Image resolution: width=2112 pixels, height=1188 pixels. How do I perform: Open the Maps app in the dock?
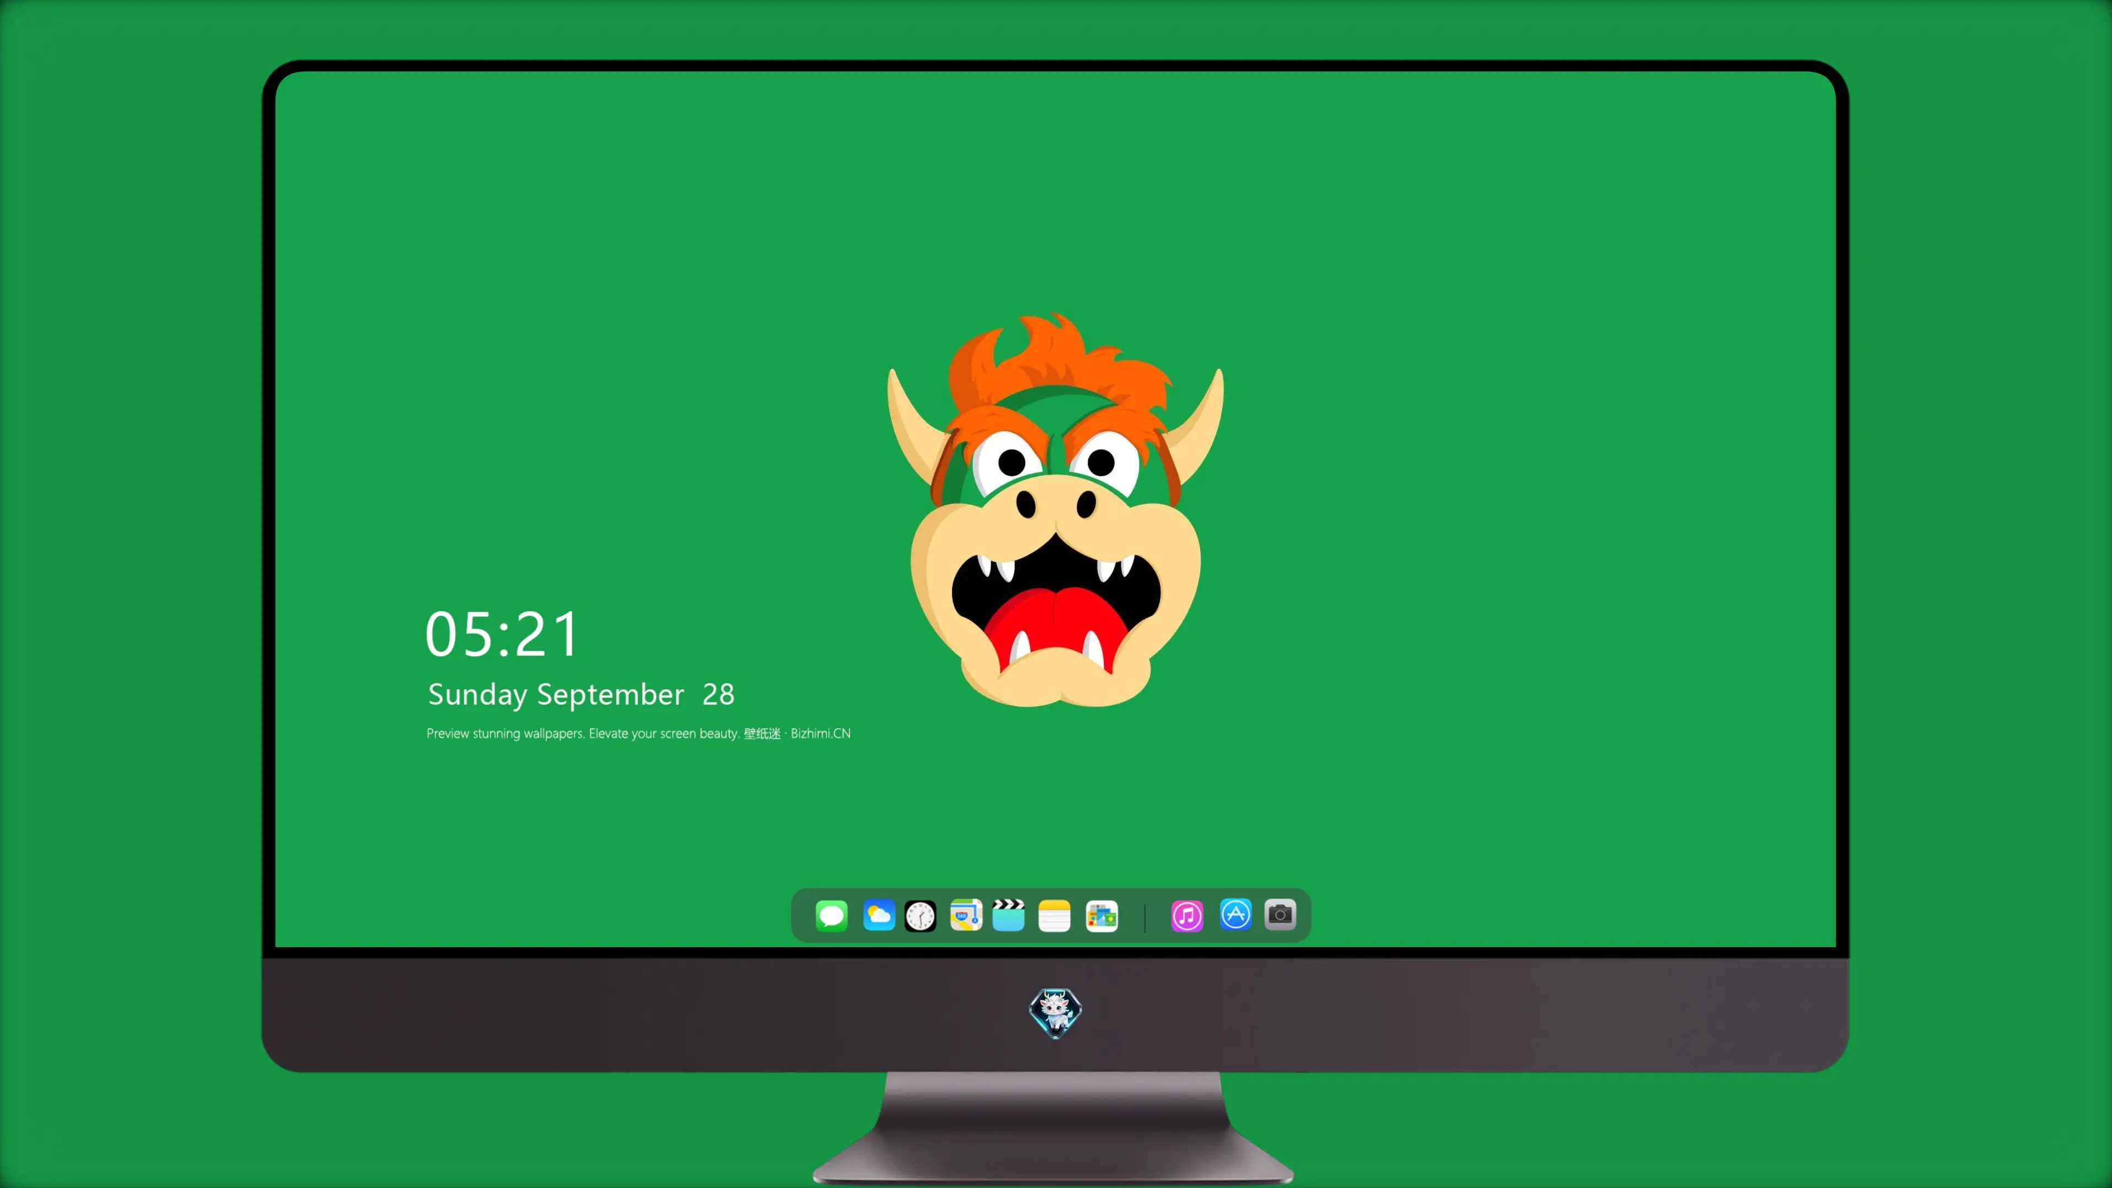[x=966, y=916]
